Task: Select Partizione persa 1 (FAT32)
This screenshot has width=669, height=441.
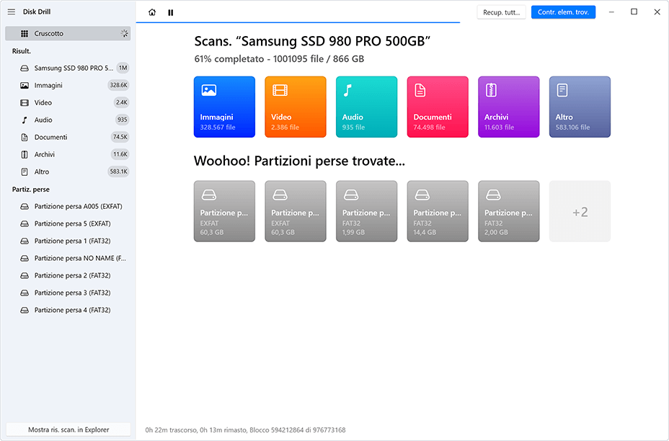Action: pos(68,241)
